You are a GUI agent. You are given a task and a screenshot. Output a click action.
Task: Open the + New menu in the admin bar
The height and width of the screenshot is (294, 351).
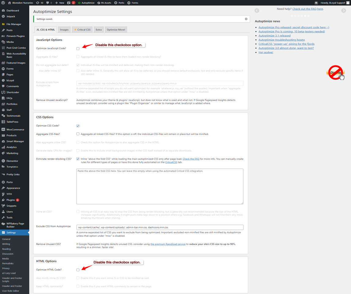60,3
